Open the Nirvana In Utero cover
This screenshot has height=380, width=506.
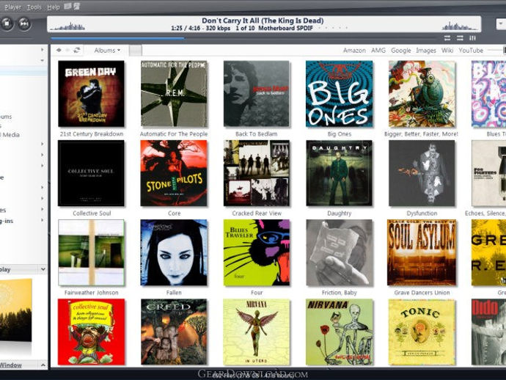tap(257, 332)
